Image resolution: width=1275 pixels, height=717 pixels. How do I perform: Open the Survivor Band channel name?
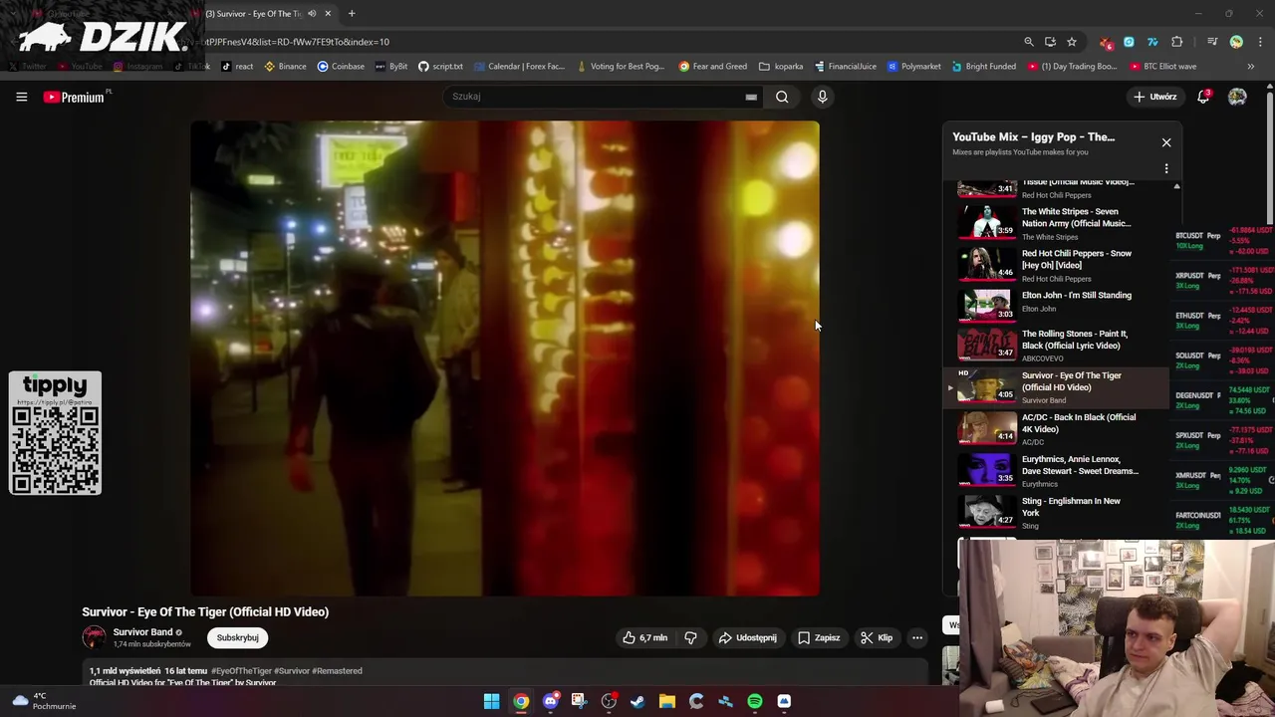(x=142, y=632)
